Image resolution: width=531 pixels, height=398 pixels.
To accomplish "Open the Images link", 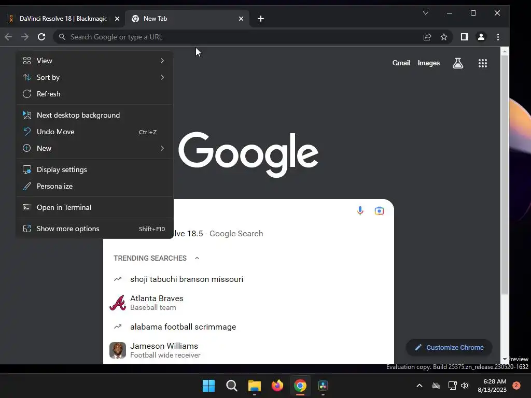I will click(x=429, y=63).
